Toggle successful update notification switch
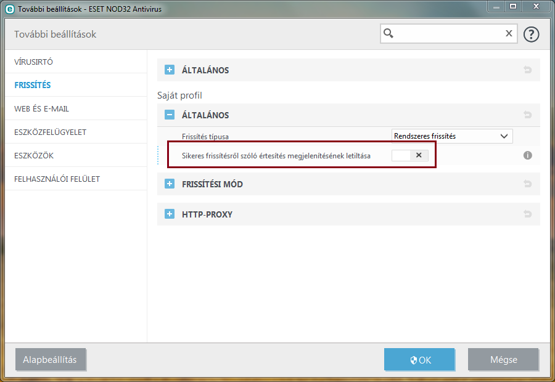This screenshot has height=382, width=555. [x=410, y=155]
